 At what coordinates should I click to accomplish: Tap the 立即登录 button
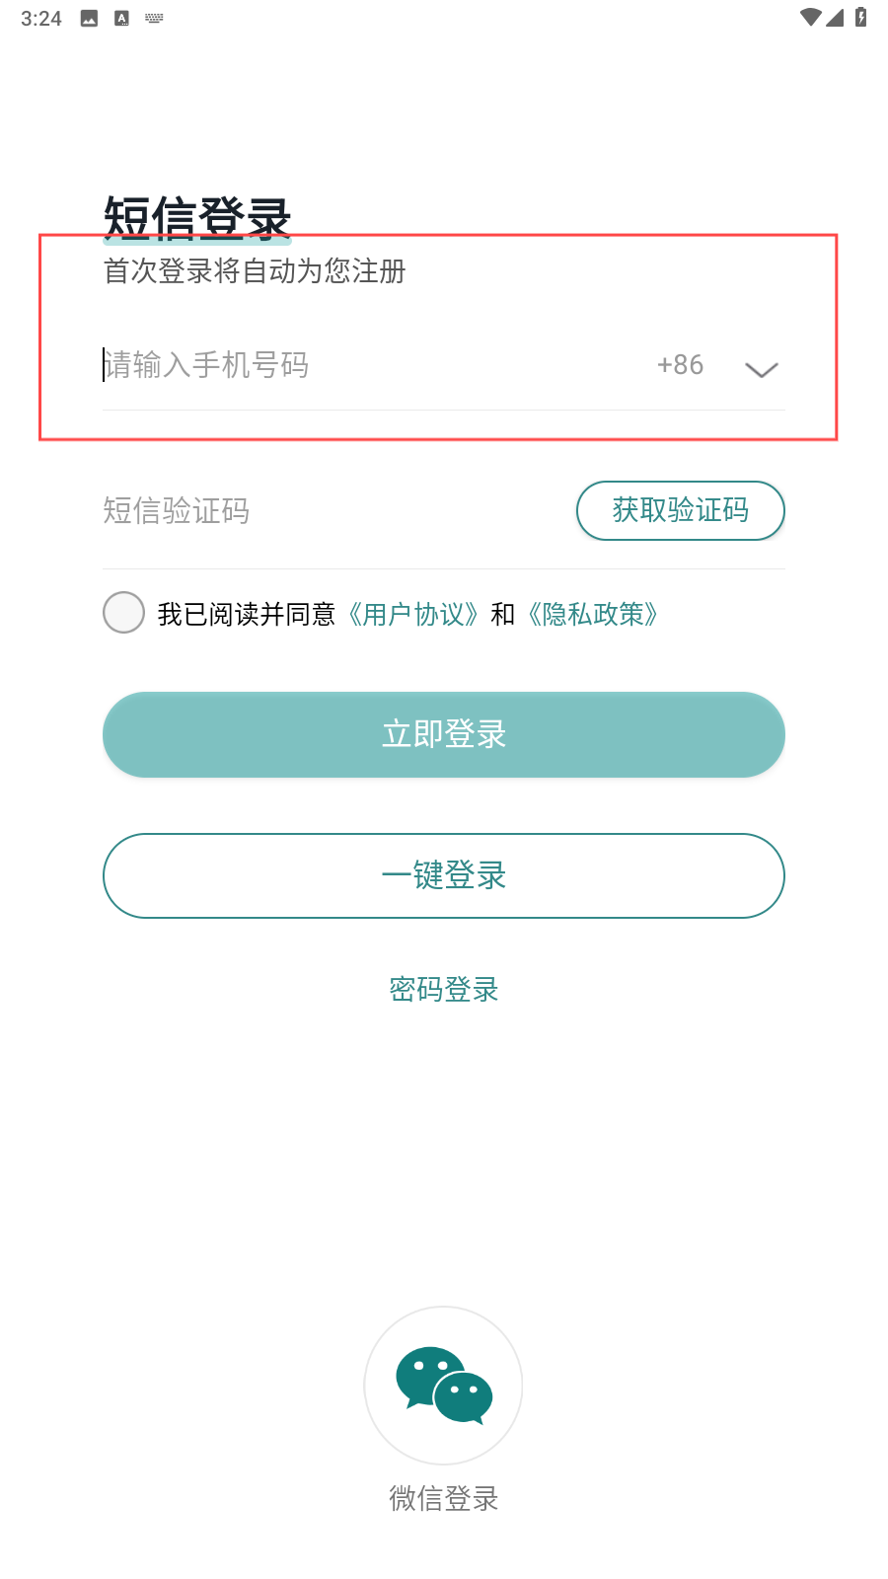[444, 734]
